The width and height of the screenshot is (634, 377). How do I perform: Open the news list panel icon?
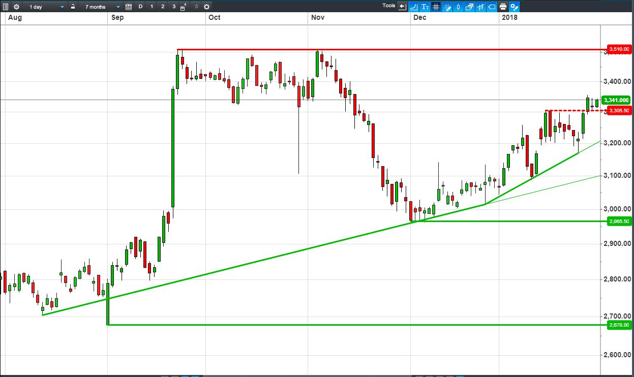[5, 7]
